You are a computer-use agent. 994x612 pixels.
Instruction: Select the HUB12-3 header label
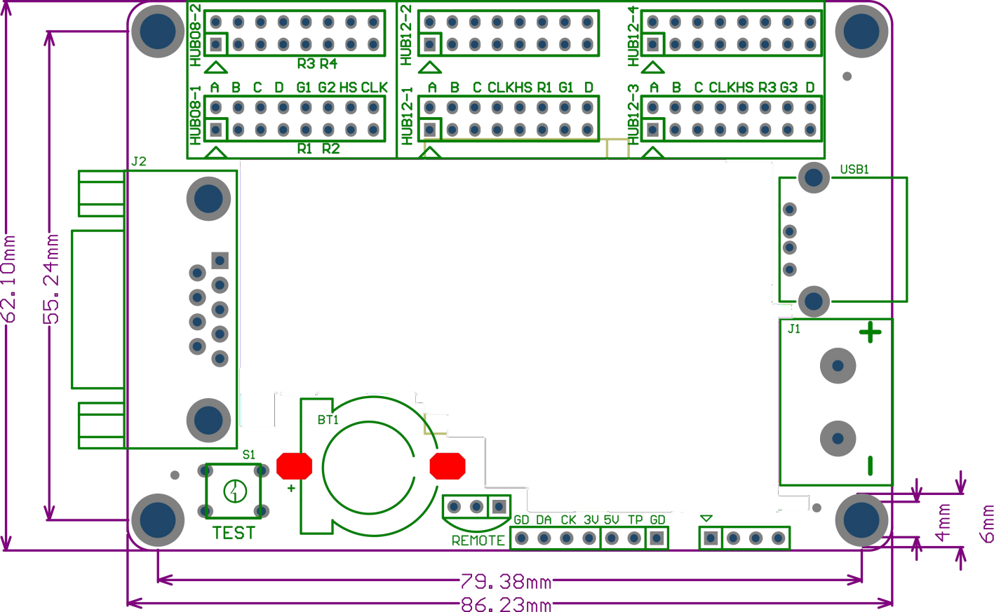(x=633, y=114)
